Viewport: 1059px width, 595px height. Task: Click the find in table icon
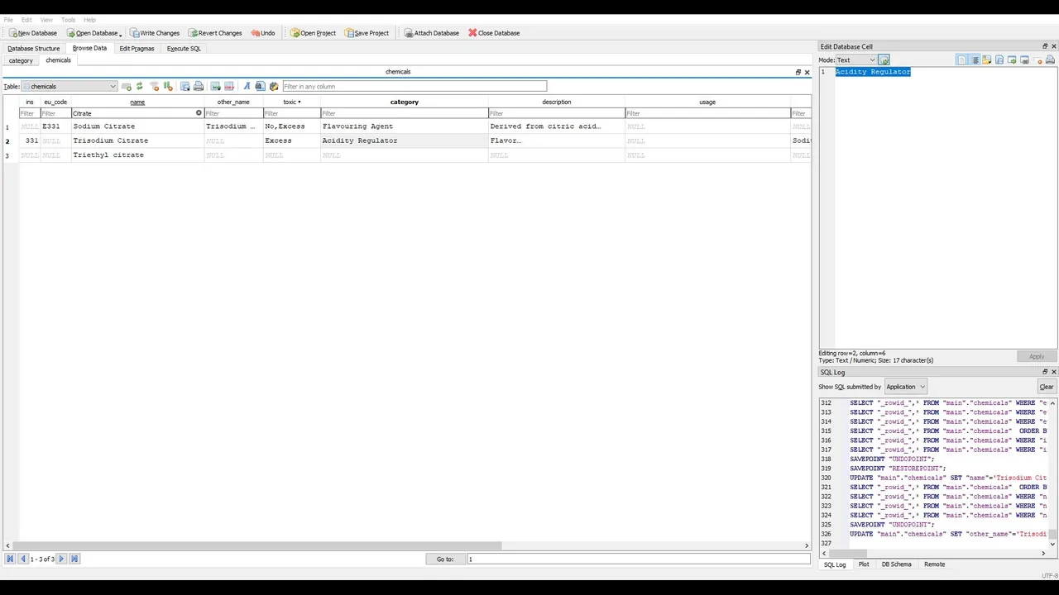point(260,86)
